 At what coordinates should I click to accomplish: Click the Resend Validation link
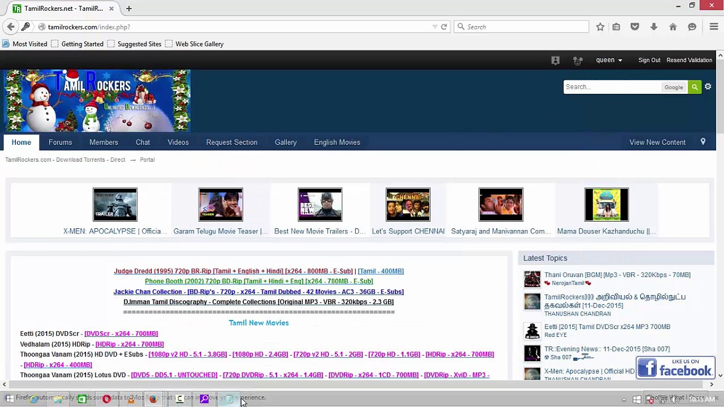click(x=689, y=60)
